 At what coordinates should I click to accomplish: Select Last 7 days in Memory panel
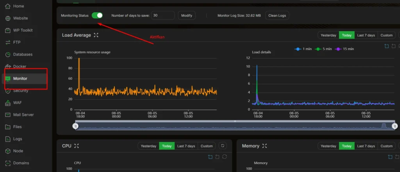tap(366, 146)
